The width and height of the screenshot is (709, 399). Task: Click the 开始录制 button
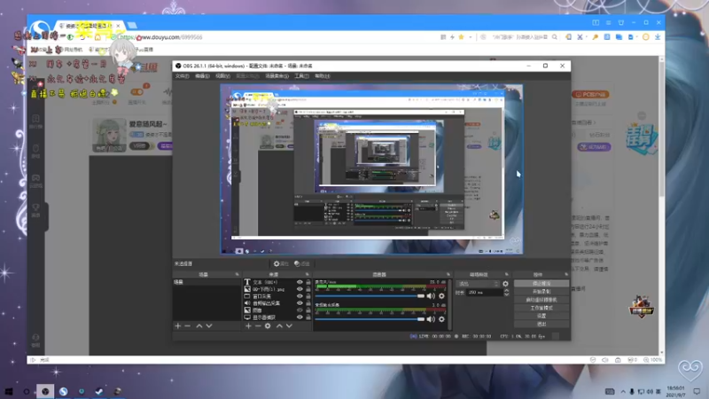[x=541, y=292]
